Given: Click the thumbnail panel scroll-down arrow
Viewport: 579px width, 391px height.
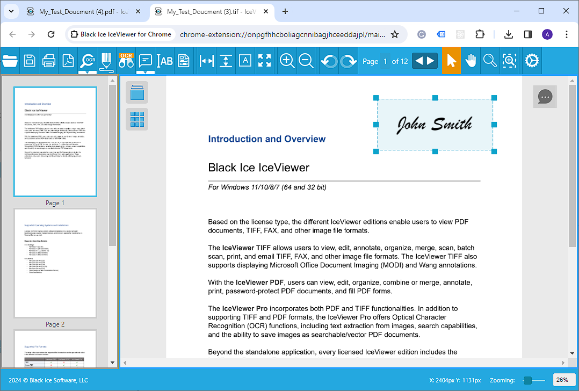Looking at the screenshot, I should pos(113,363).
